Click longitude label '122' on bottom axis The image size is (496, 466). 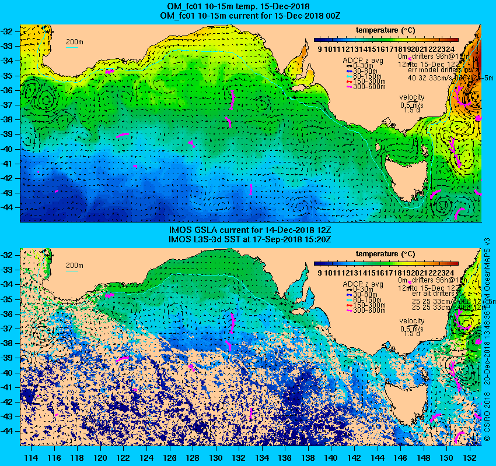click(x=124, y=457)
